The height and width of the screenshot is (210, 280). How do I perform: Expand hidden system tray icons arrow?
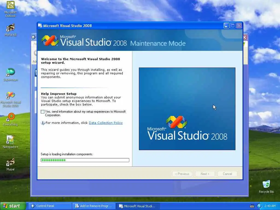259,206
